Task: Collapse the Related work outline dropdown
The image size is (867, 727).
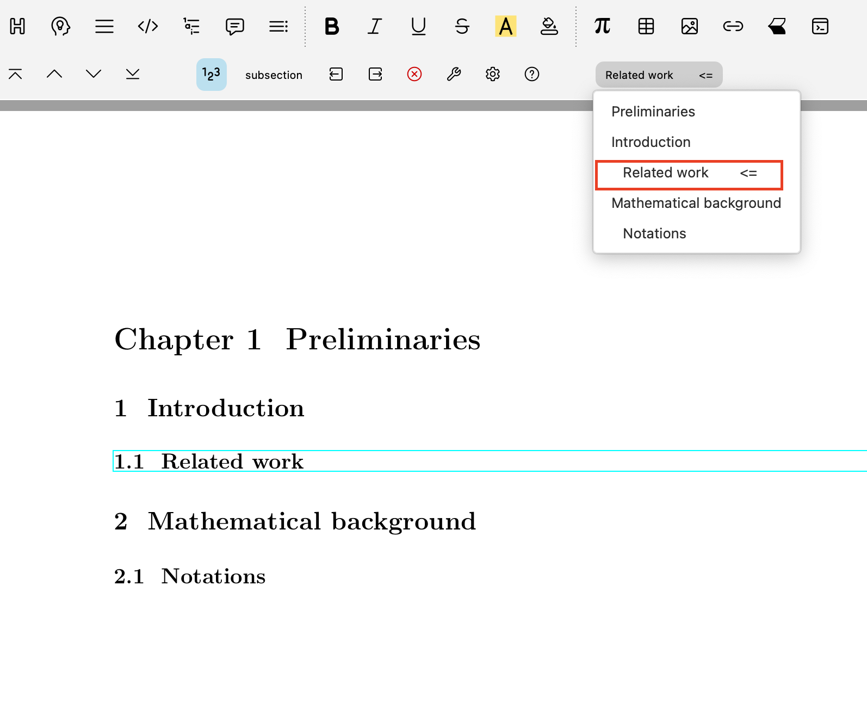Action: click(659, 75)
